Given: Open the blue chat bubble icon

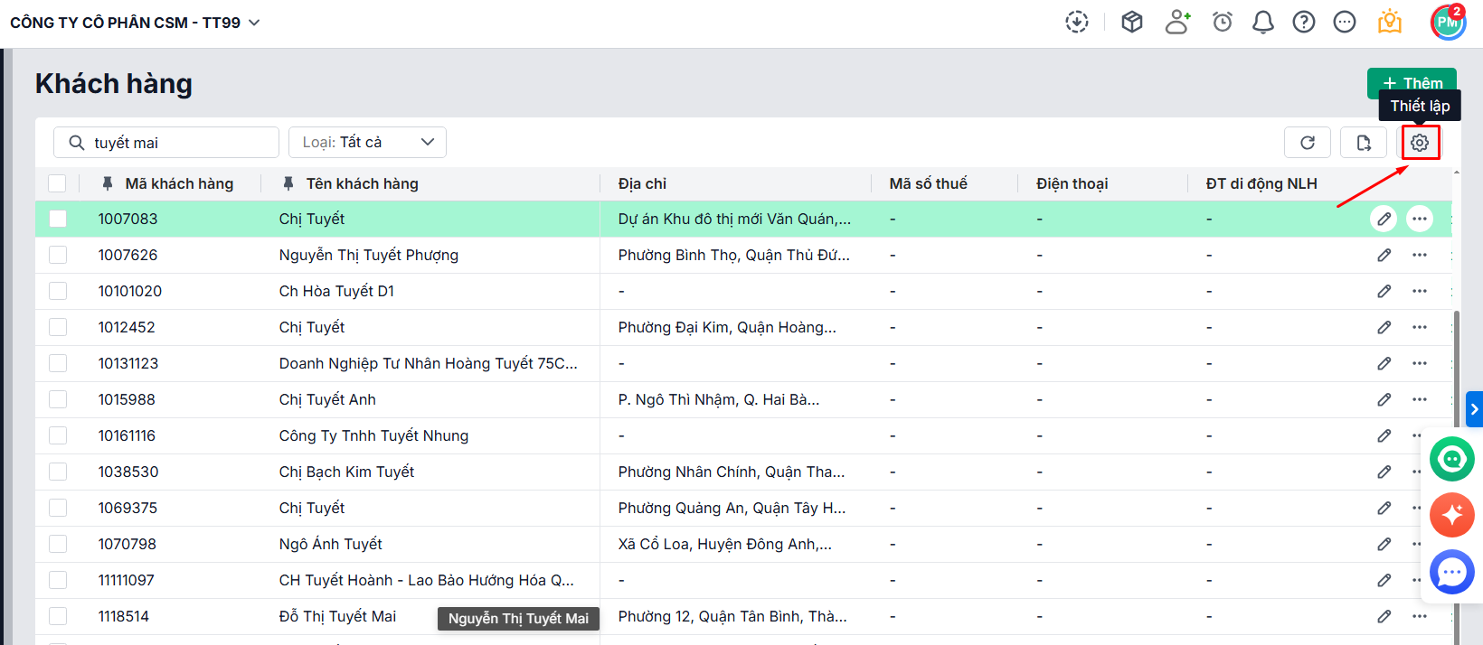Looking at the screenshot, I should click(1452, 572).
